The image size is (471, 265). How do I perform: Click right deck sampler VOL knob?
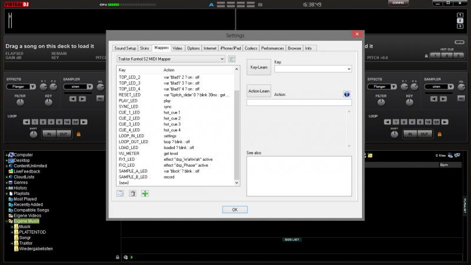tap(462, 87)
